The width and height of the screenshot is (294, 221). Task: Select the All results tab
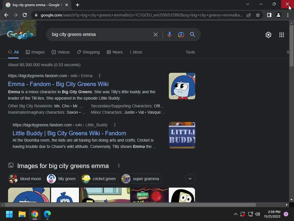pyautogui.click(x=13, y=52)
